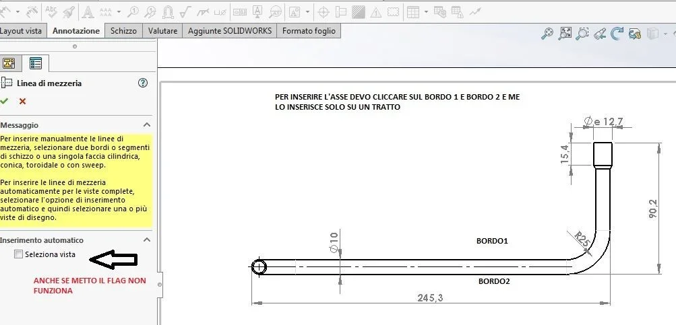The image size is (676, 325).
Task: Open the Schizzo tab
Action: [123, 31]
